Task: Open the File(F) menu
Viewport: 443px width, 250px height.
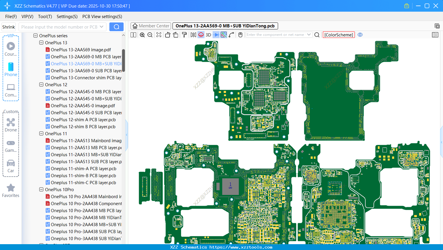Action: click(x=11, y=17)
